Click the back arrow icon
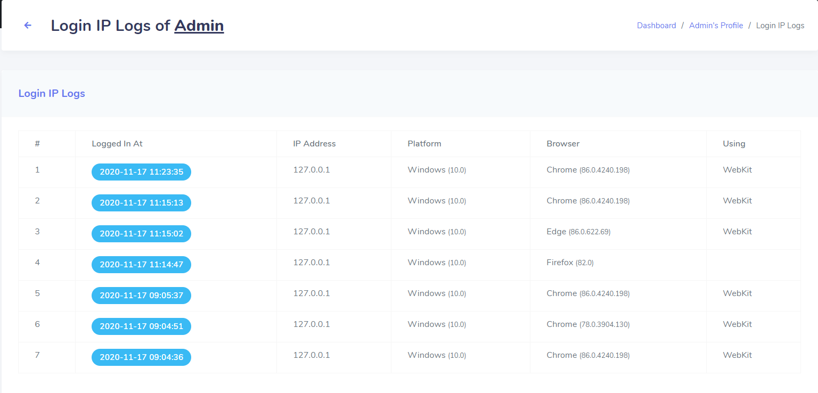Viewport: 818px width, 393px height. [28, 25]
